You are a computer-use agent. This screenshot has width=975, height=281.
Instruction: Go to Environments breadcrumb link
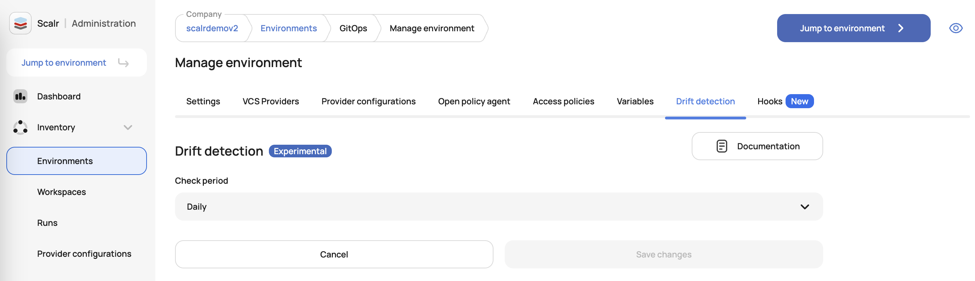[289, 28]
